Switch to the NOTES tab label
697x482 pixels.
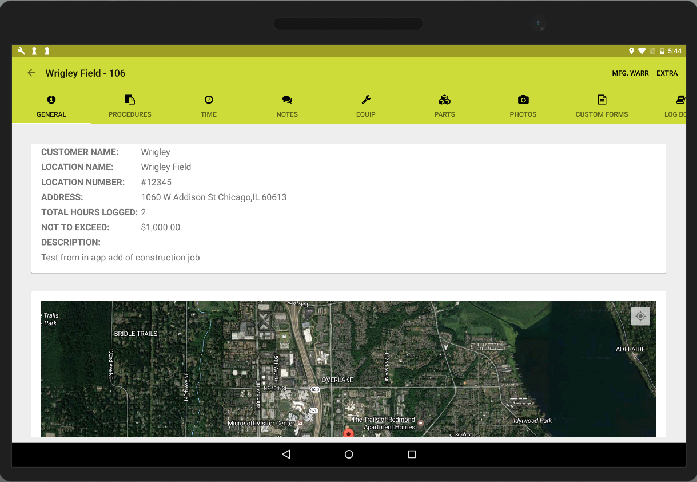point(287,114)
